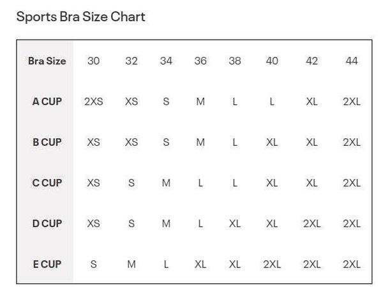Select the bra size 40 column header

(272, 61)
